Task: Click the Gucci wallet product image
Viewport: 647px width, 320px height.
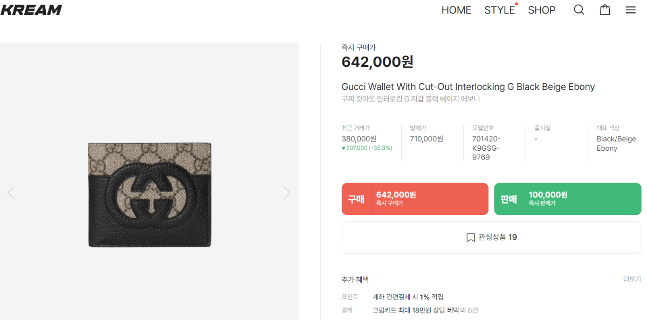Action: (149, 194)
